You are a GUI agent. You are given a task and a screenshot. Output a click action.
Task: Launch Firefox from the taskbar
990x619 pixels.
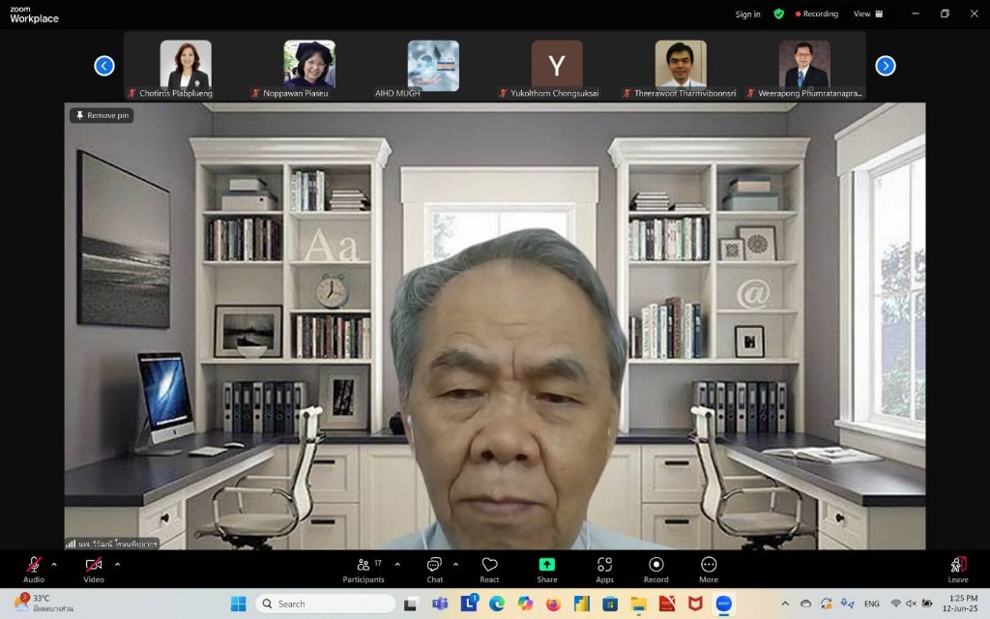tap(554, 604)
